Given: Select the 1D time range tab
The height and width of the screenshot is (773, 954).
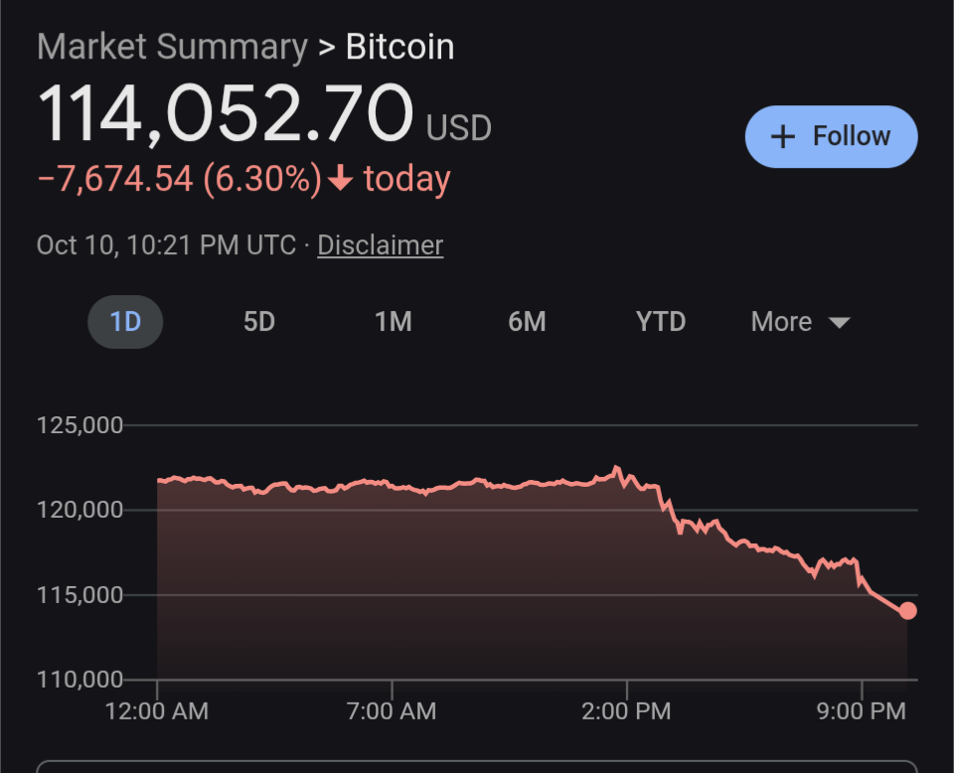Looking at the screenshot, I should (x=125, y=322).
